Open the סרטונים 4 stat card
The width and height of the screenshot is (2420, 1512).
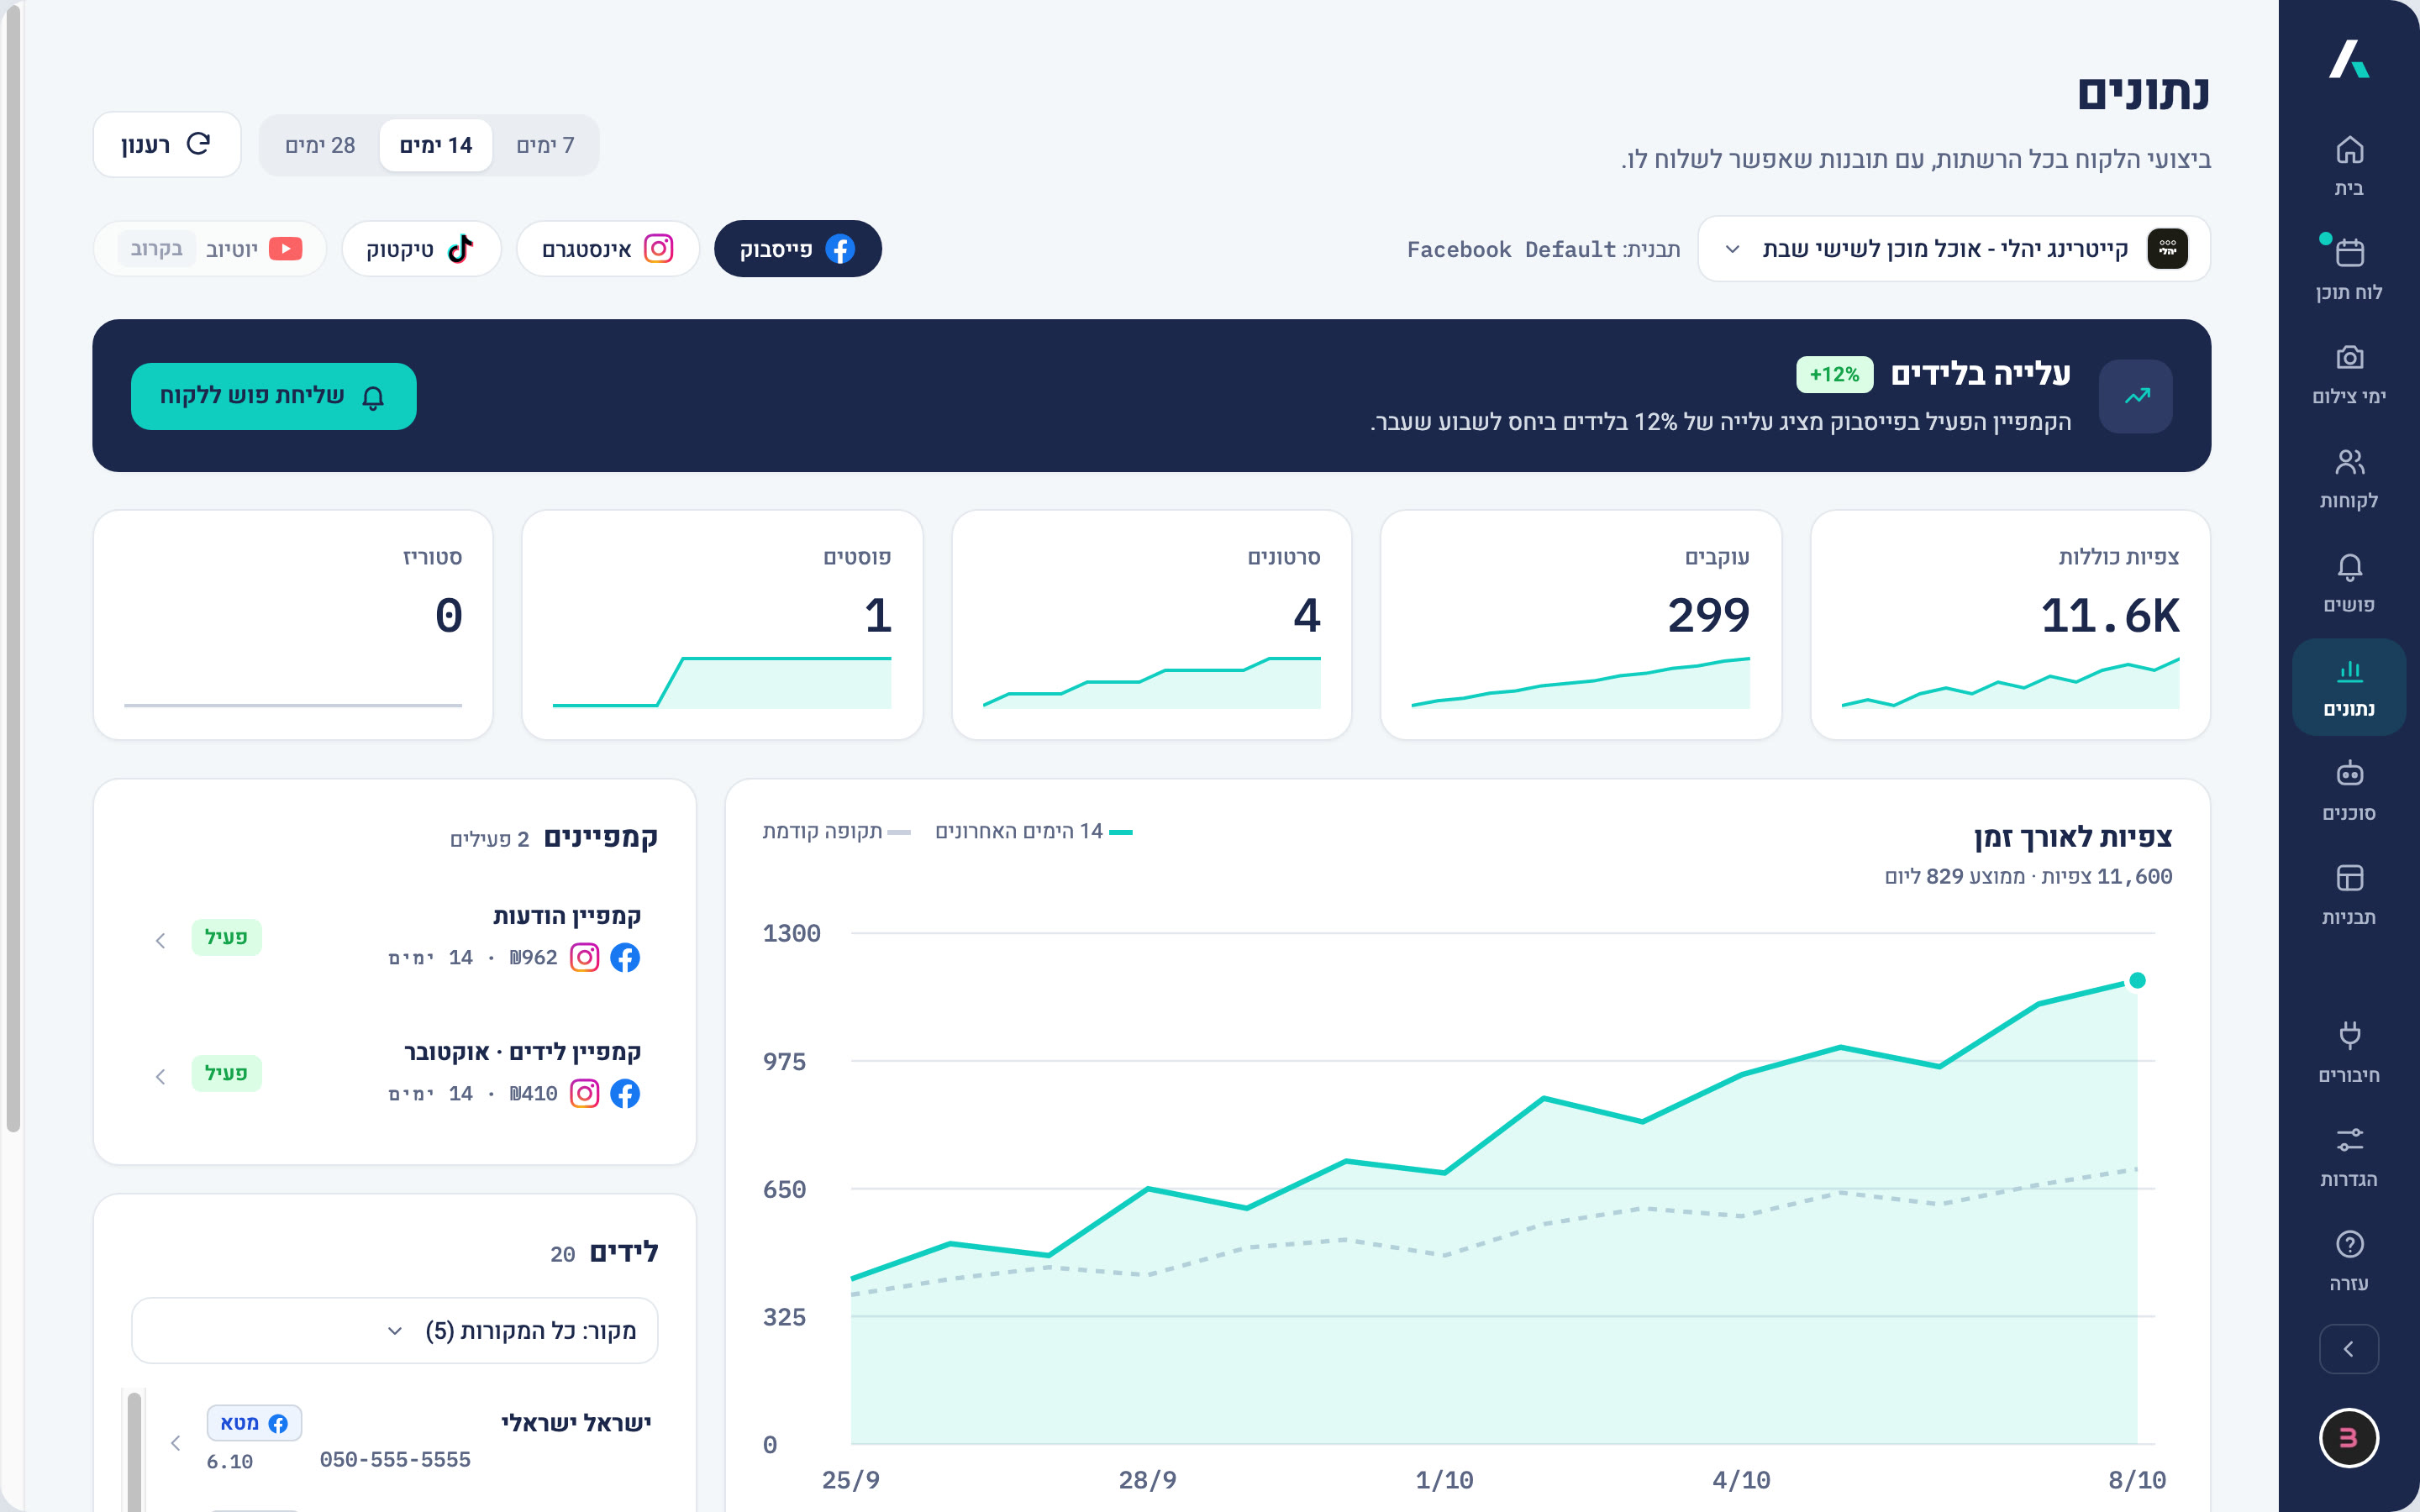tap(1151, 625)
